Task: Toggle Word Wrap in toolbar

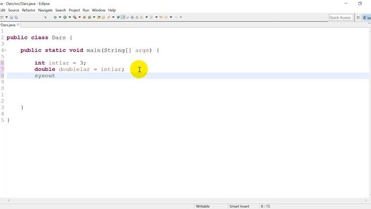Action: (128, 17)
